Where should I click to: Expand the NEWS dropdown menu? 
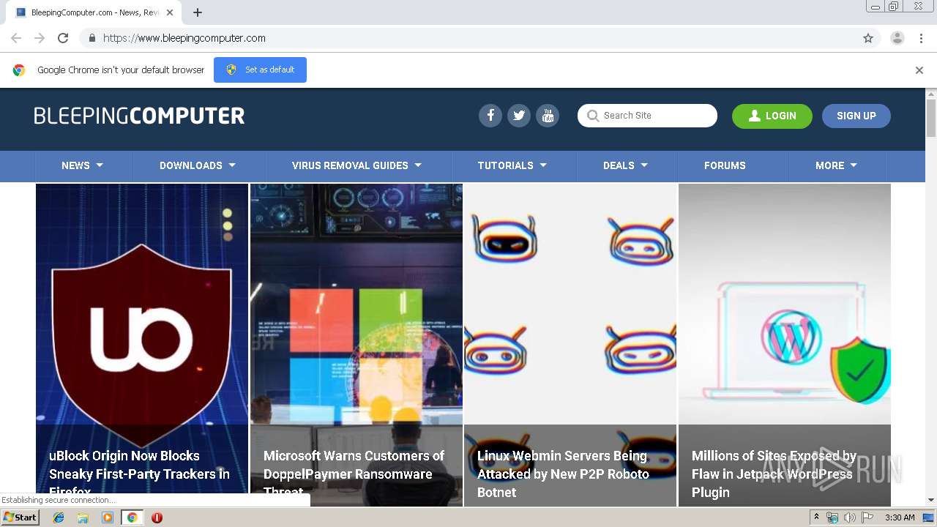click(x=82, y=165)
